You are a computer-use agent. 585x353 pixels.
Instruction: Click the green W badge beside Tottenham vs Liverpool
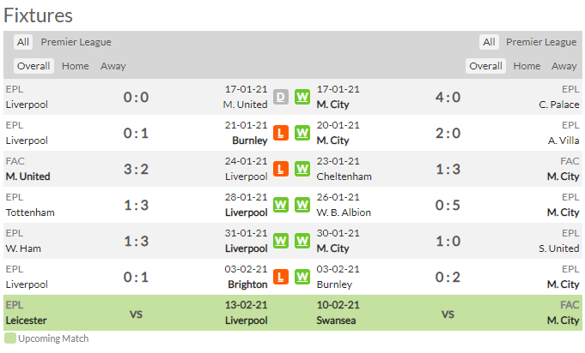[281, 205]
